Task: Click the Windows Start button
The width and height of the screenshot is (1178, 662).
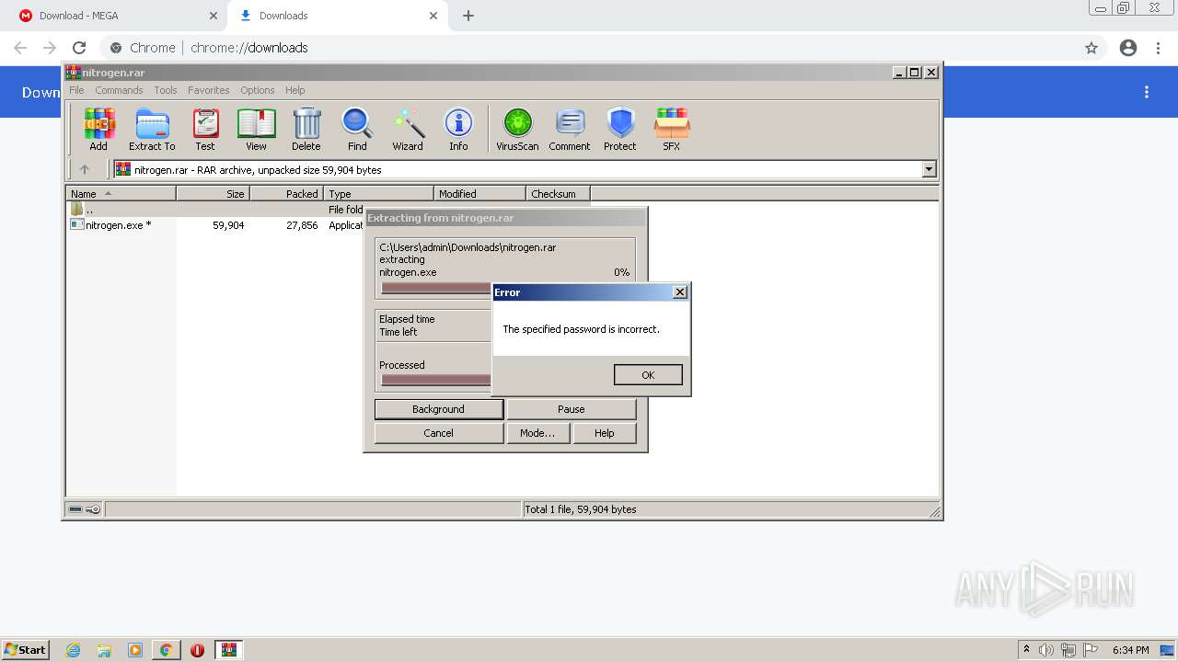Action: 26,650
